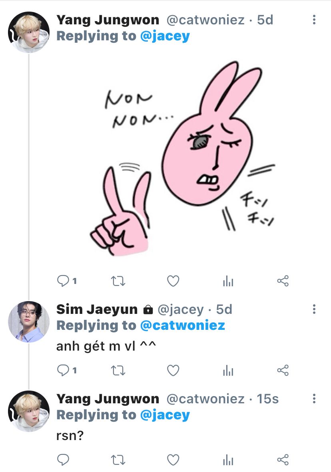Image resolution: width=331 pixels, height=472 pixels.
Task: Share Sim Jaeyun's tweet
Action: (283, 371)
